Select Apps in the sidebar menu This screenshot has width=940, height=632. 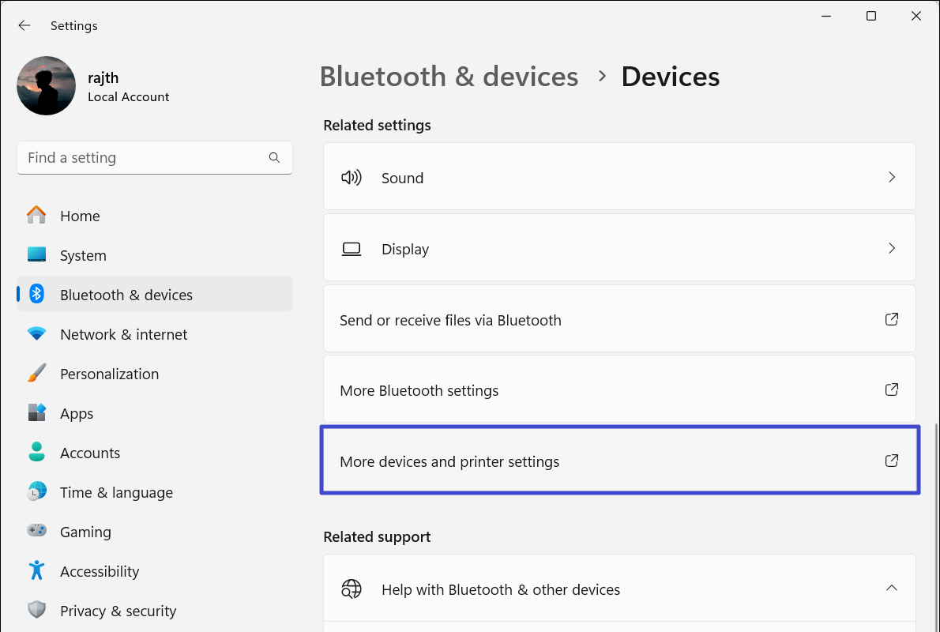pos(77,413)
